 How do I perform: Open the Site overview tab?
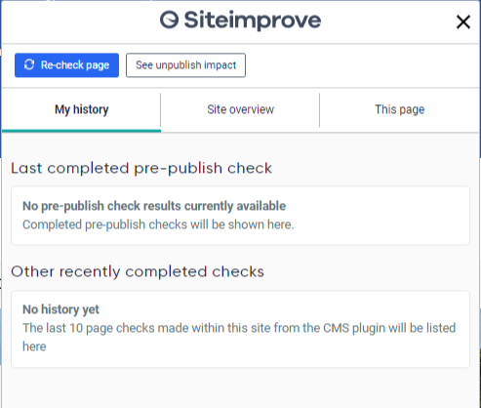[240, 109]
